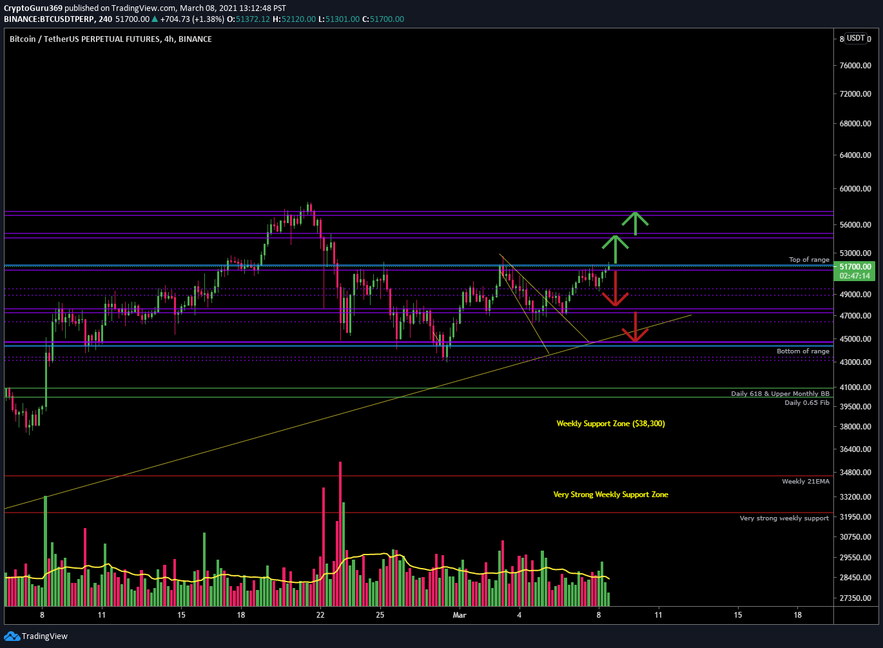Click 53000.00 on the price axis
This screenshot has height=648, width=883.
854,253
